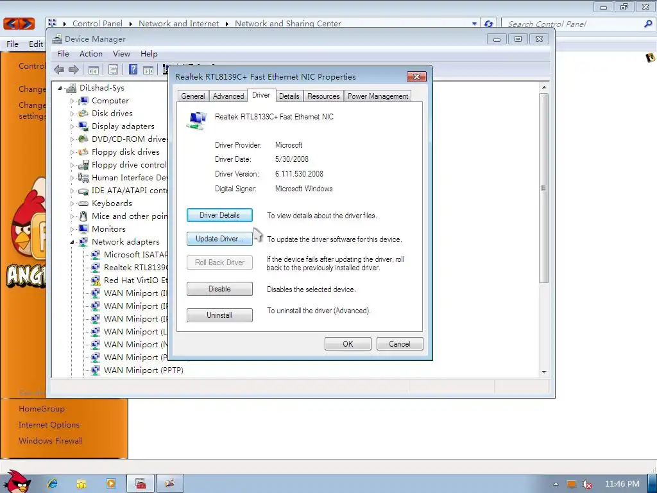
Task: Open Windows Explorer folder from taskbar
Action: pyautogui.click(x=81, y=483)
